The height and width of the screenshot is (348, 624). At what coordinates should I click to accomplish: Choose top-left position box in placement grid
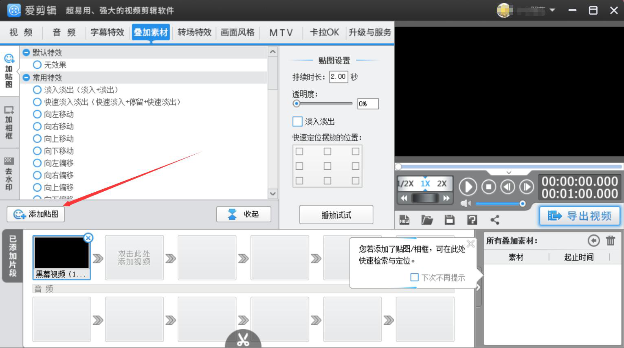(299, 151)
